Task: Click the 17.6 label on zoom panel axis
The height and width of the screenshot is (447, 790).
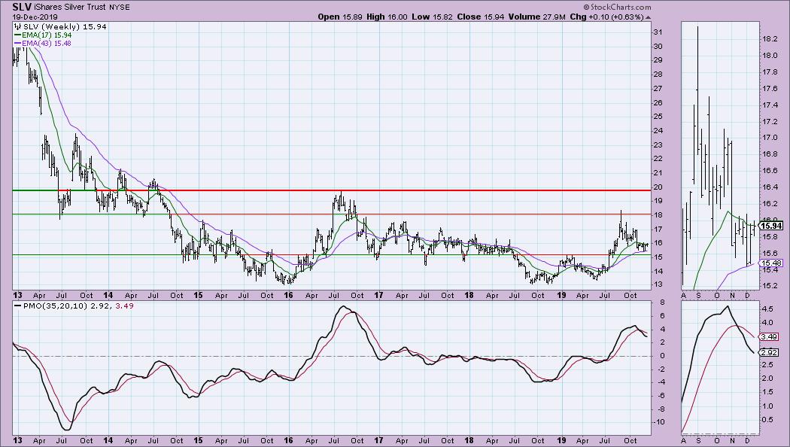Action: 770,88
